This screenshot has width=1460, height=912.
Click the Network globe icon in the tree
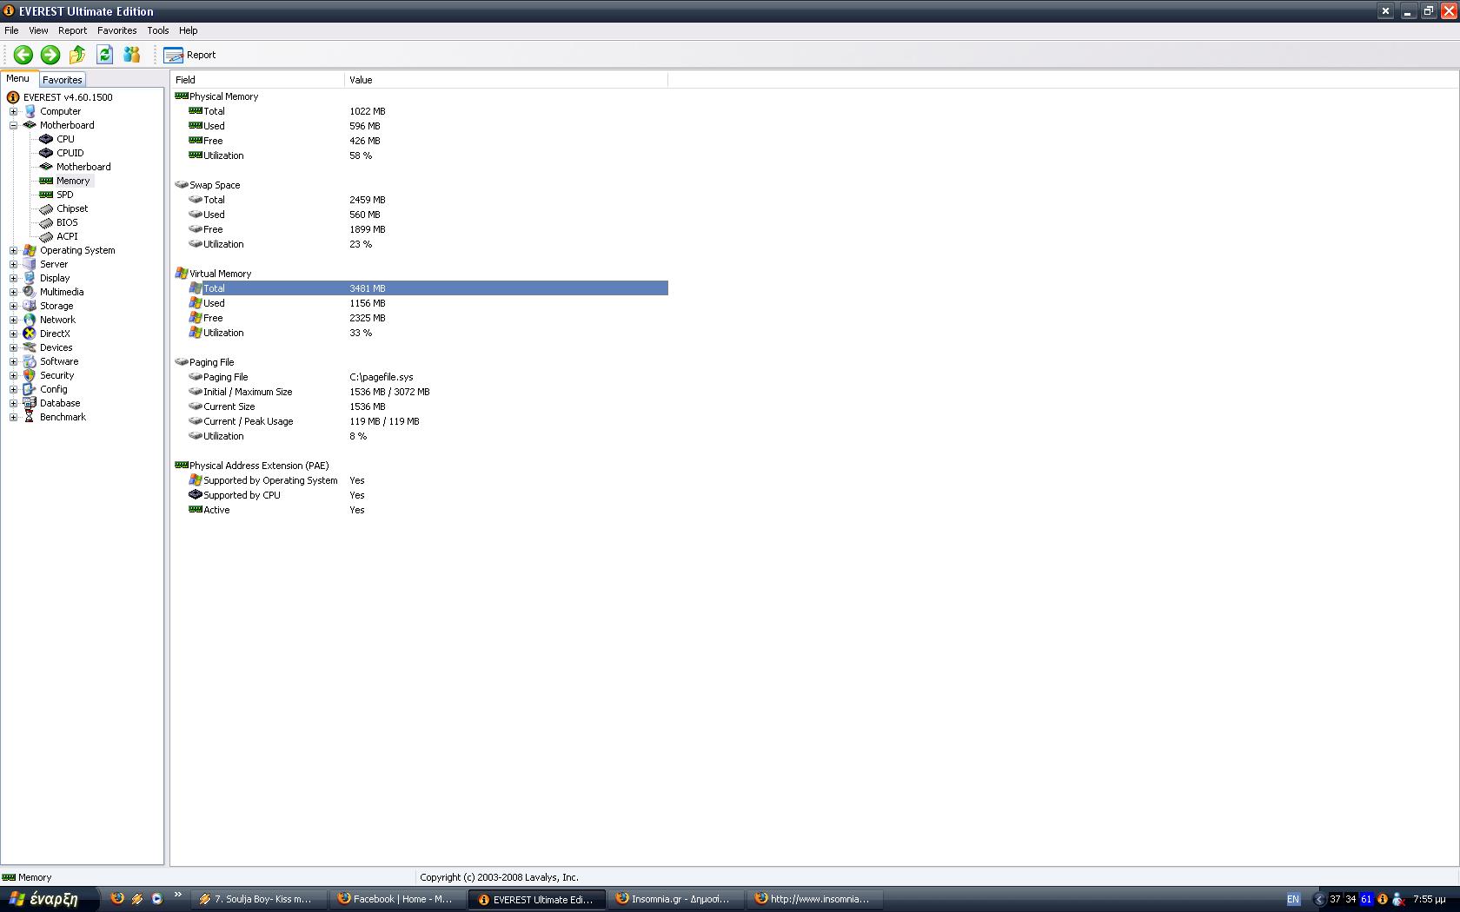pos(30,320)
